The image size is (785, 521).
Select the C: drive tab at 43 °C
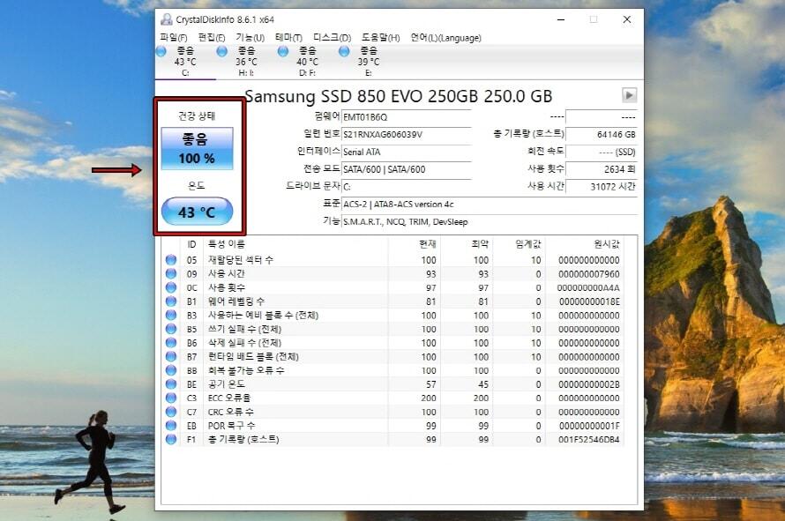pyautogui.click(x=185, y=62)
